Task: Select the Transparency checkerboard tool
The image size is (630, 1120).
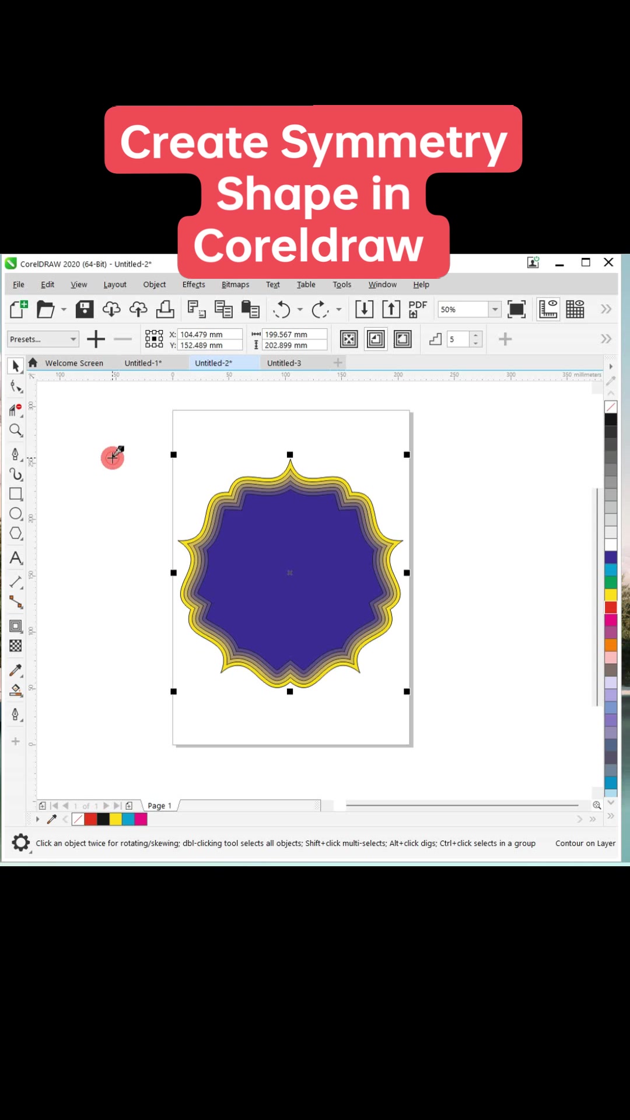Action: pyautogui.click(x=16, y=646)
